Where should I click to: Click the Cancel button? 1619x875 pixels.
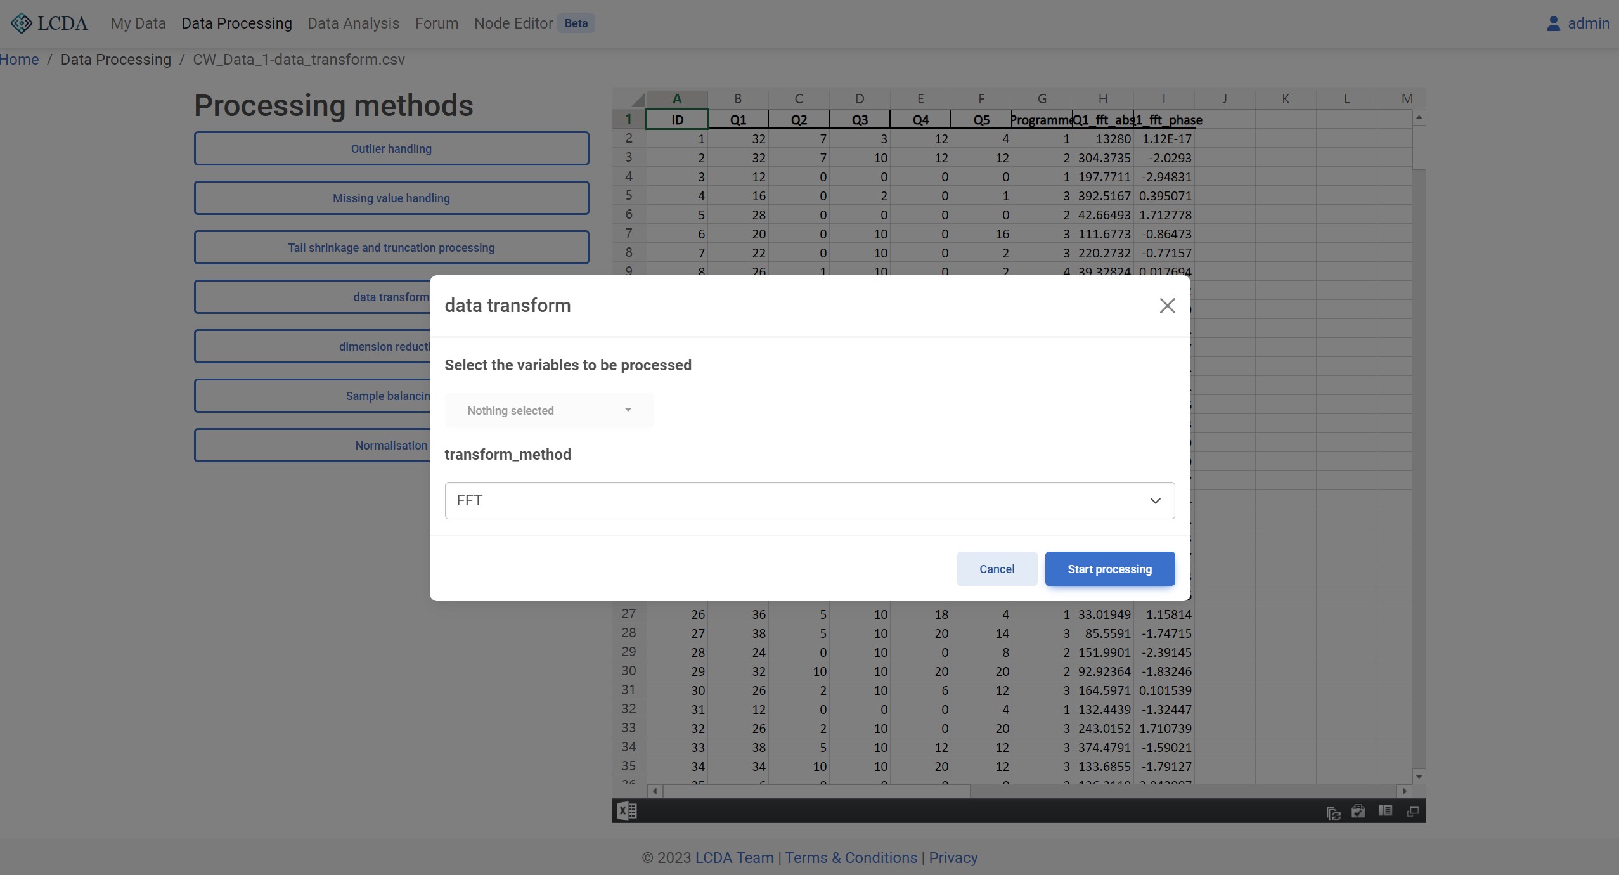(997, 569)
